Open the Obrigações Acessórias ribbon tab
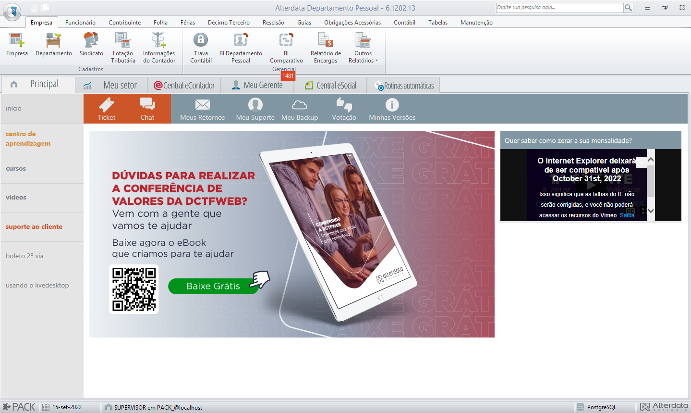This screenshot has width=691, height=413. pos(352,23)
